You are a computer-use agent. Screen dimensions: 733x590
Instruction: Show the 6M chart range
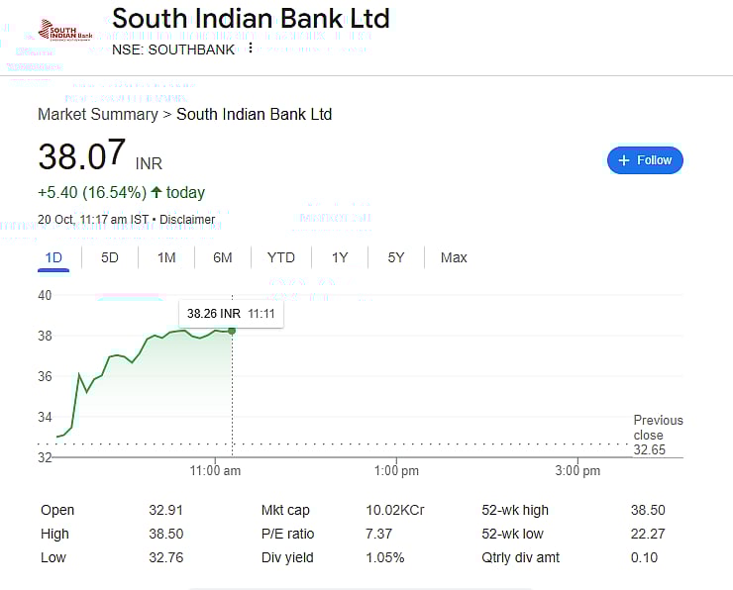(x=223, y=257)
